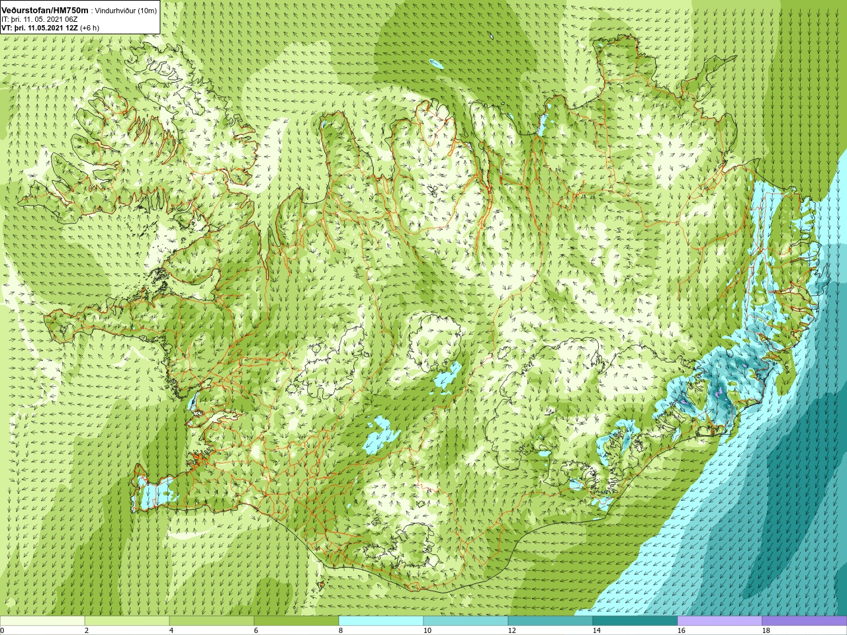Select the 16–18 light purple legend segment
This screenshot has width=847, height=635.
(x=720, y=621)
